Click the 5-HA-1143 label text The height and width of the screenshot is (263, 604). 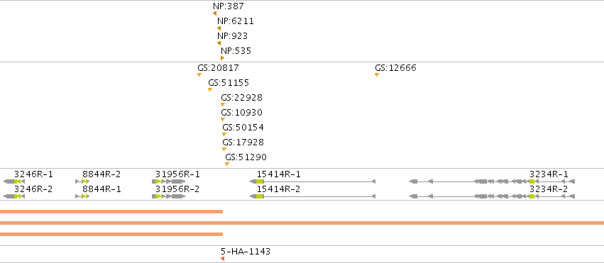click(246, 252)
